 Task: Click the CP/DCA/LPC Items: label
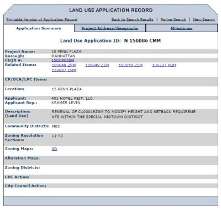tap(26, 79)
